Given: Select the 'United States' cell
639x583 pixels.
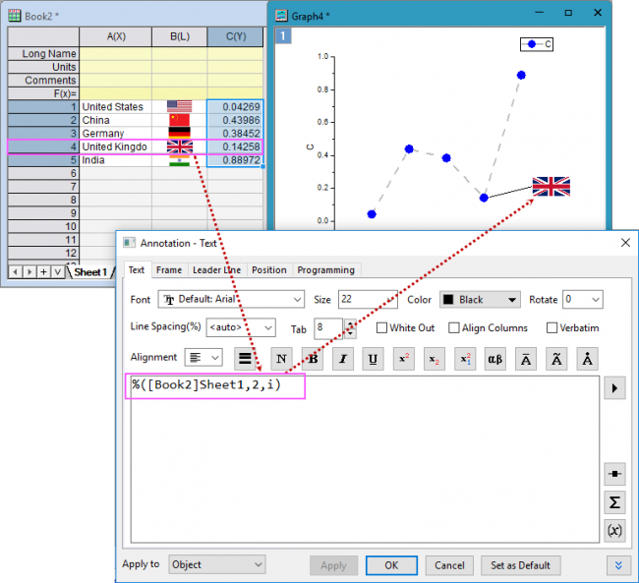Looking at the screenshot, I should click(116, 107).
